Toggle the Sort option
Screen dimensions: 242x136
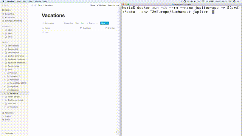pyautogui.click(x=82, y=23)
